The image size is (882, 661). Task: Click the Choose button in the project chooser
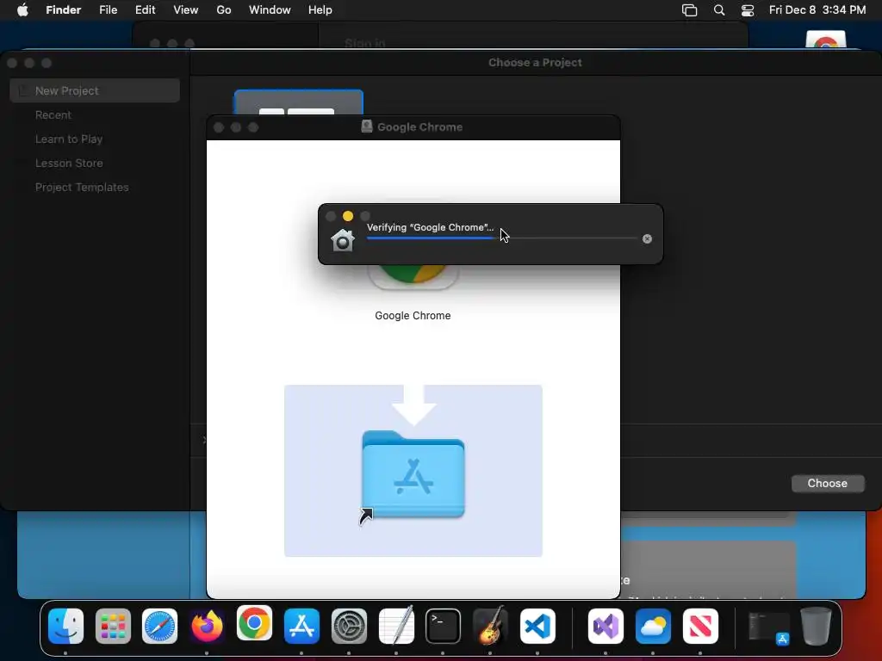[828, 484]
